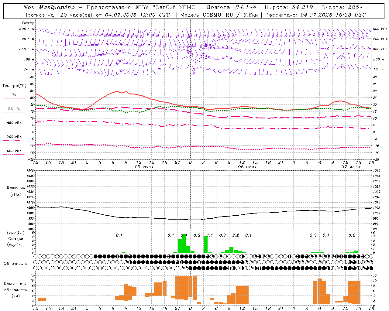The image size is (389, 311).
Task: Click the 700 гПа temperature legend label
Action: click(14, 137)
